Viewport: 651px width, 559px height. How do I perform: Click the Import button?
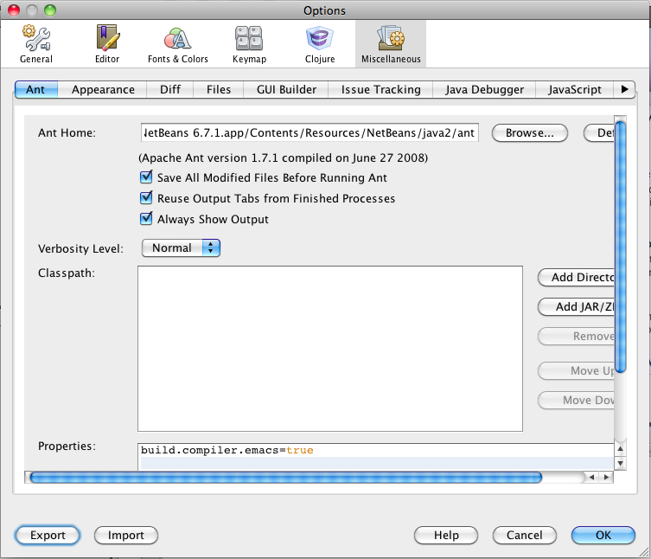[126, 535]
